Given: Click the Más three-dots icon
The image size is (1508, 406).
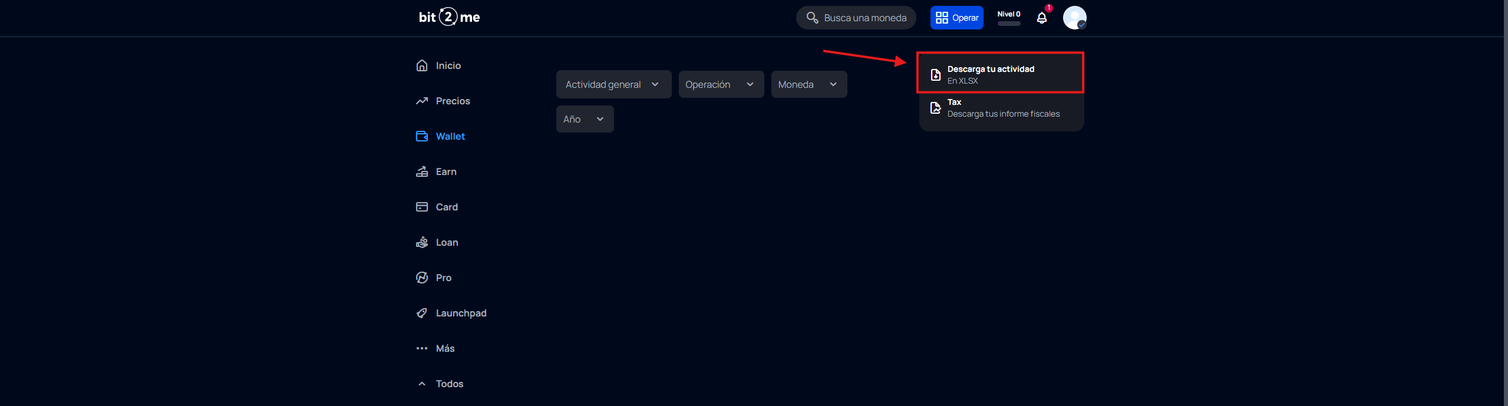Looking at the screenshot, I should (x=422, y=348).
